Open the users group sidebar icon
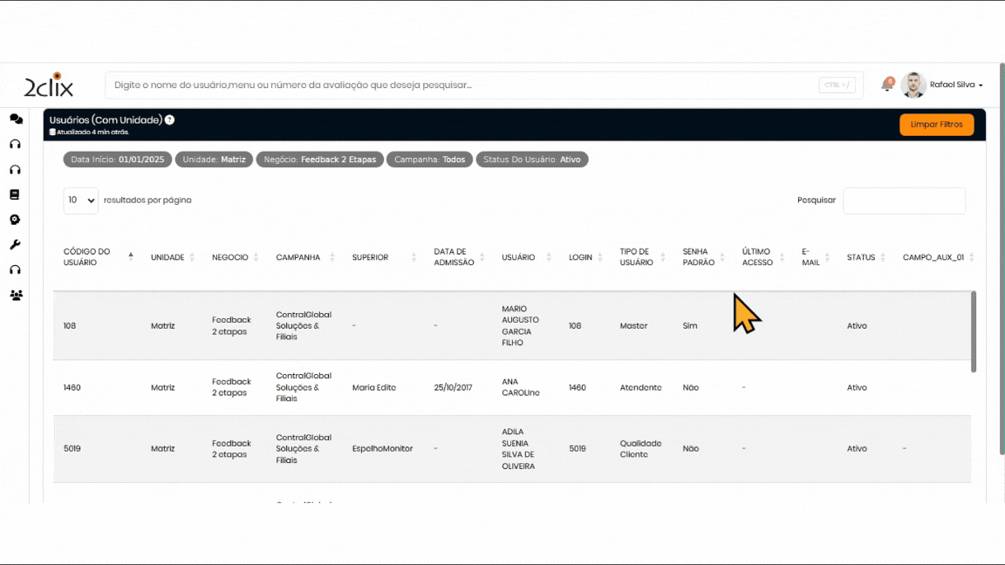Screen dimensions: 1005x565 [x=16, y=296]
